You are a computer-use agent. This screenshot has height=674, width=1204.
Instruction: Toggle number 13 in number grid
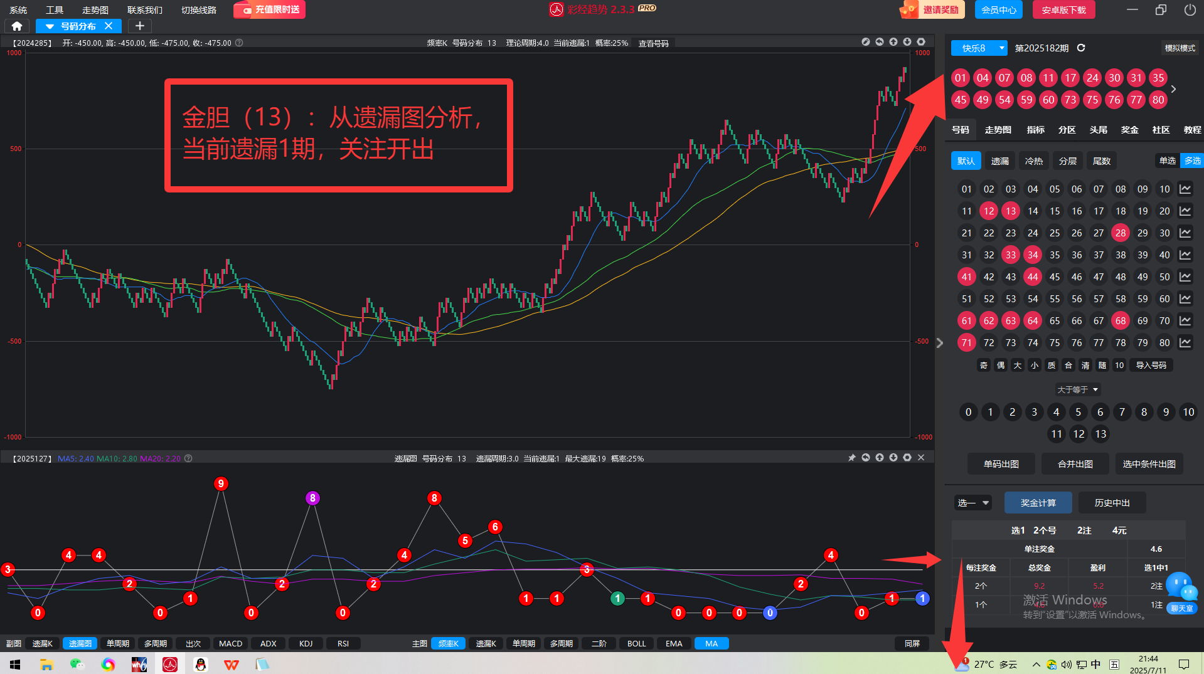1011,211
